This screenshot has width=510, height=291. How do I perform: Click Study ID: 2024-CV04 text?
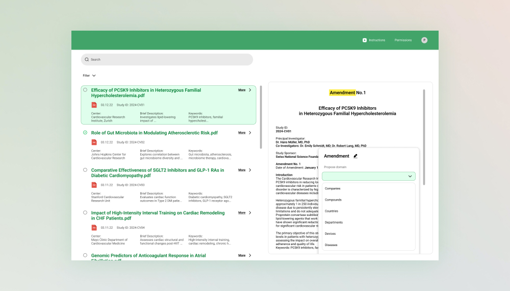tap(131, 228)
